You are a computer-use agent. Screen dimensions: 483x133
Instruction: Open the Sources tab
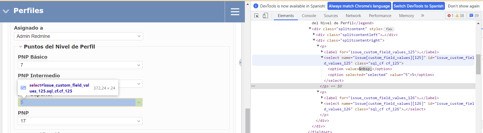331,16
